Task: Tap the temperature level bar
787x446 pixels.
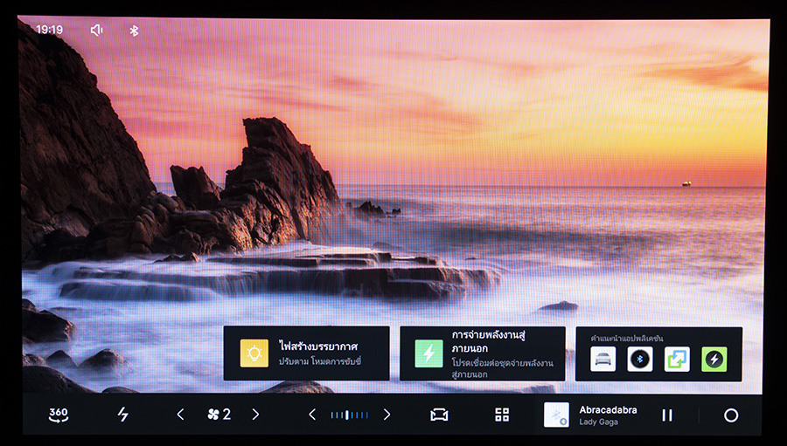Action: click(349, 415)
